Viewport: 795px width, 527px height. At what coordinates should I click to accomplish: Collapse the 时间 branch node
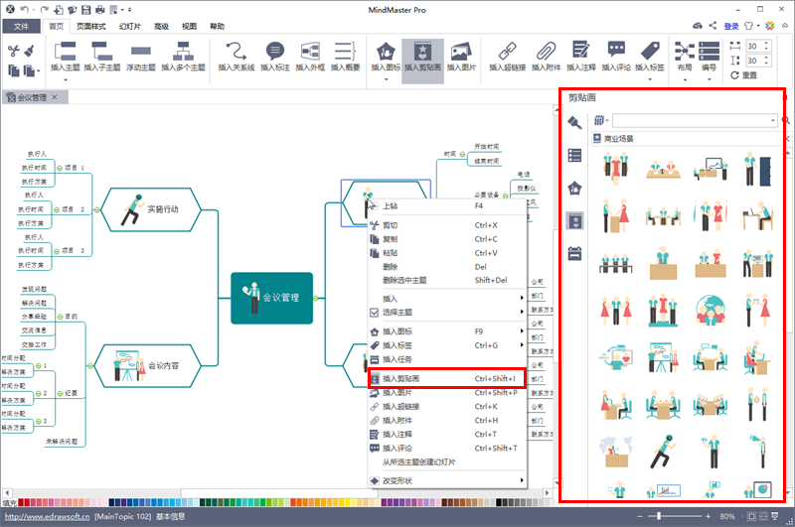(462, 154)
